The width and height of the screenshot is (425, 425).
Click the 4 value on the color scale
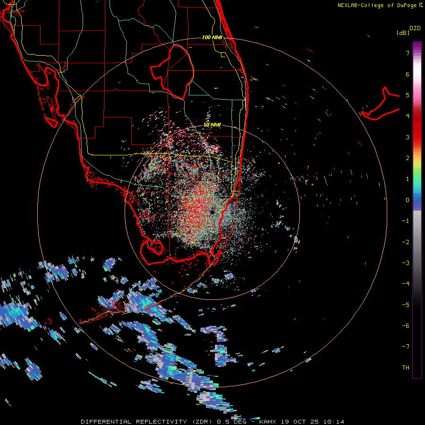pyautogui.click(x=408, y=116)
